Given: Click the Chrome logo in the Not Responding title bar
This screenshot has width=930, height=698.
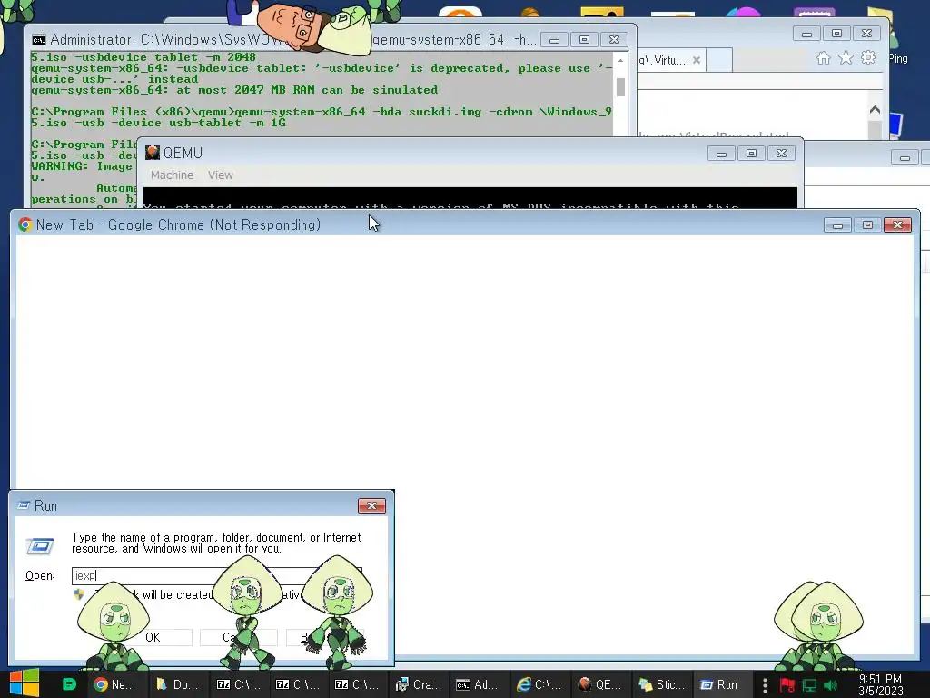Looking at the screenshot, I should pos(25,224).
